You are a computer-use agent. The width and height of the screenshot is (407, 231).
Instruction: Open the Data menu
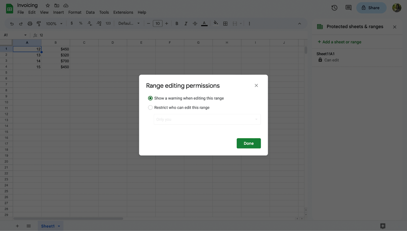(x=90, y=12)
